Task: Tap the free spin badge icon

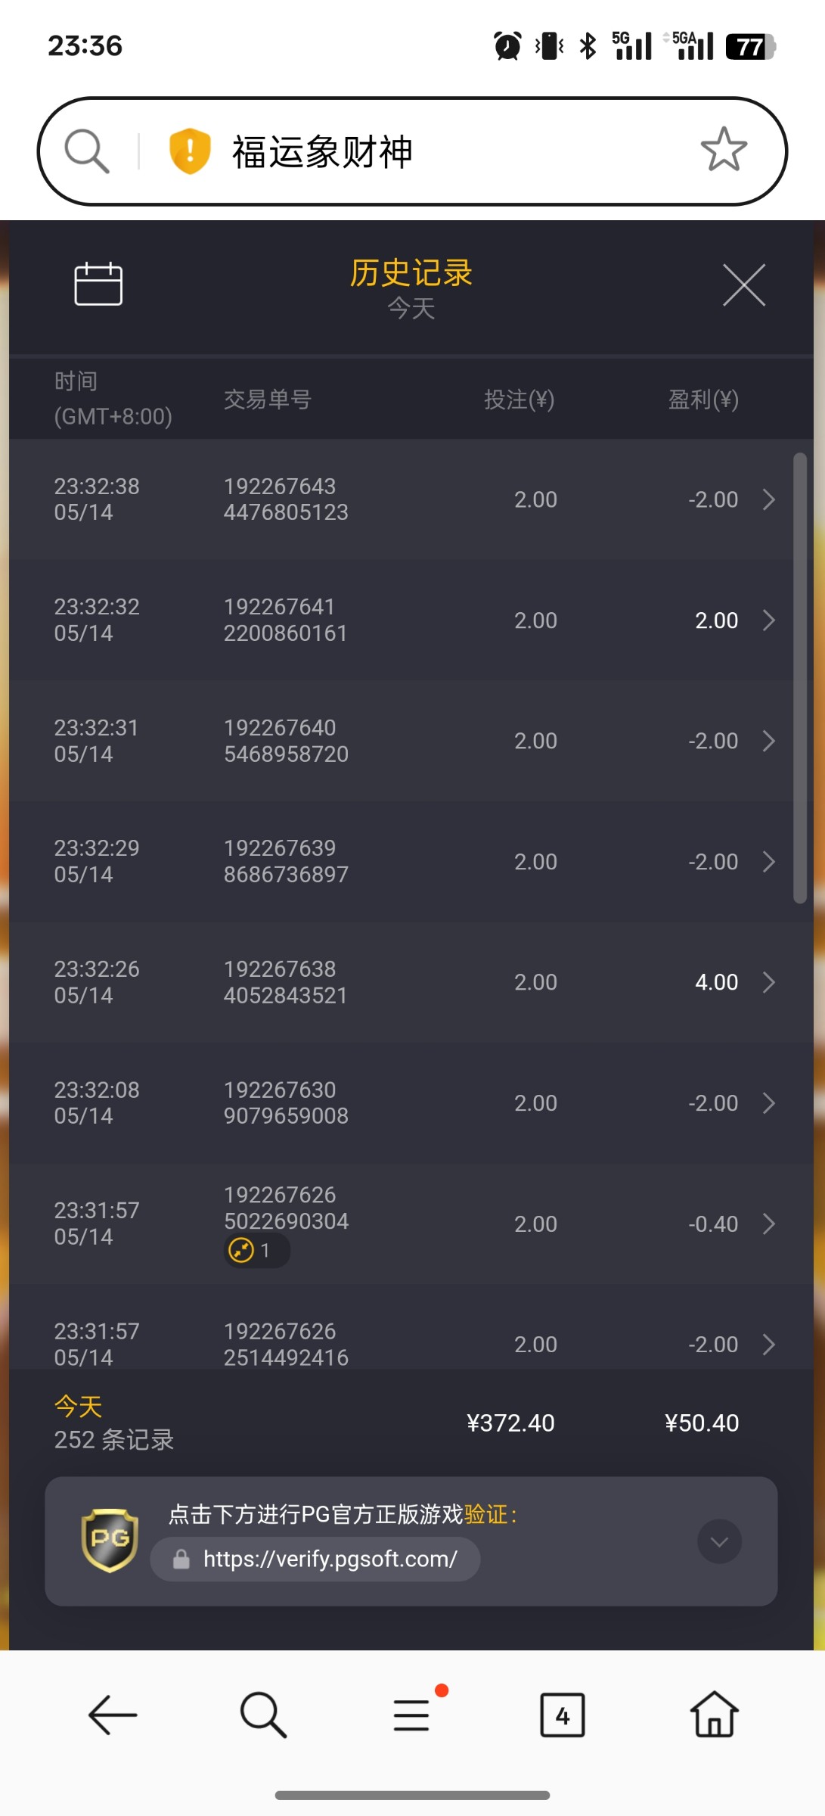Action: [242, 1250]
